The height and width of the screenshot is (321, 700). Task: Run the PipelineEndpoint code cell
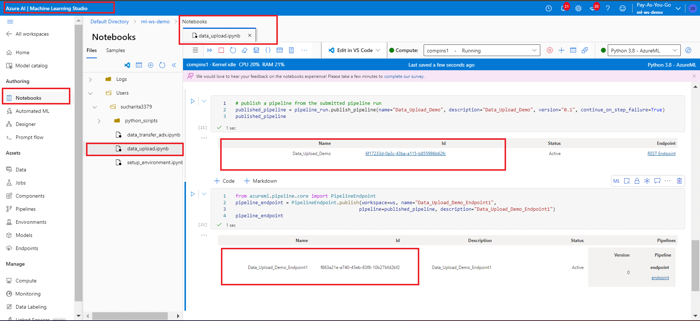pyautogui.click(x=192, y=194)
